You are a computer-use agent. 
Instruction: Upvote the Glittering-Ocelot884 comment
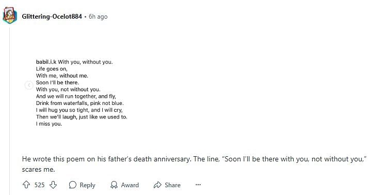tap(26, 185)
